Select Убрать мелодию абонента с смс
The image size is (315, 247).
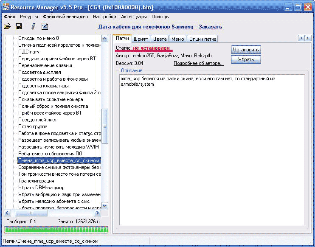[54, 202]
